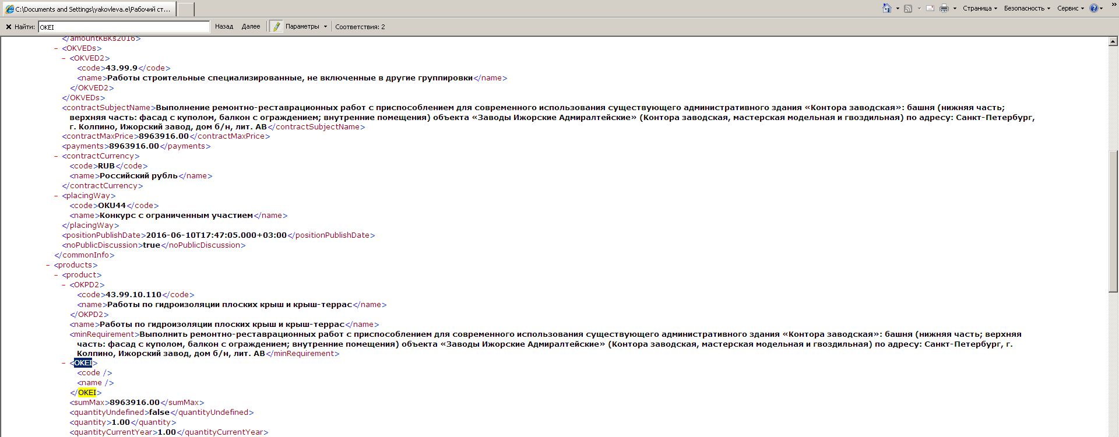Open the Home button dropdown arrow
This screenshot has width=1119, height=437.
[x=898, y=9]
